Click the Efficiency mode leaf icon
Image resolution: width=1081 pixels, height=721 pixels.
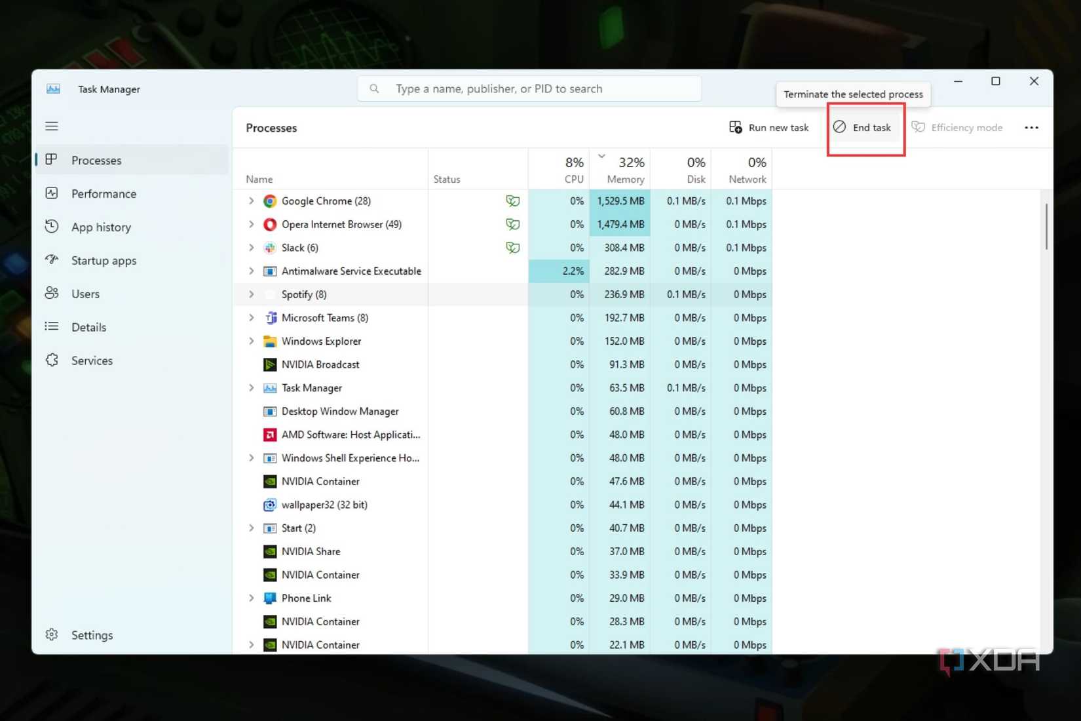coord(919,127)
